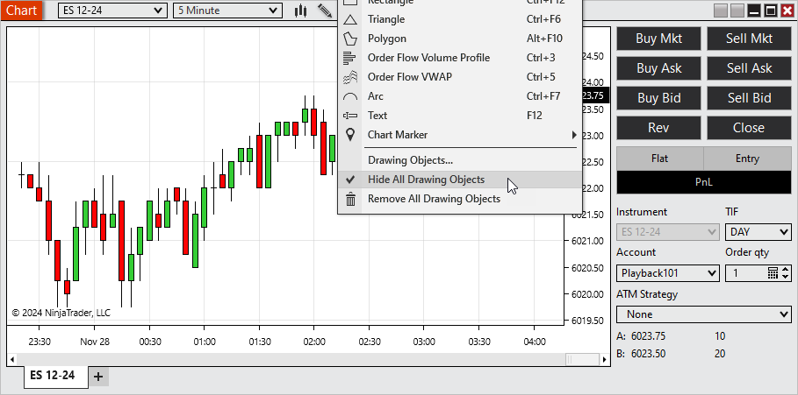798x395 pixels.
Task: Select the Arc drawing tool
Action: 376,96
